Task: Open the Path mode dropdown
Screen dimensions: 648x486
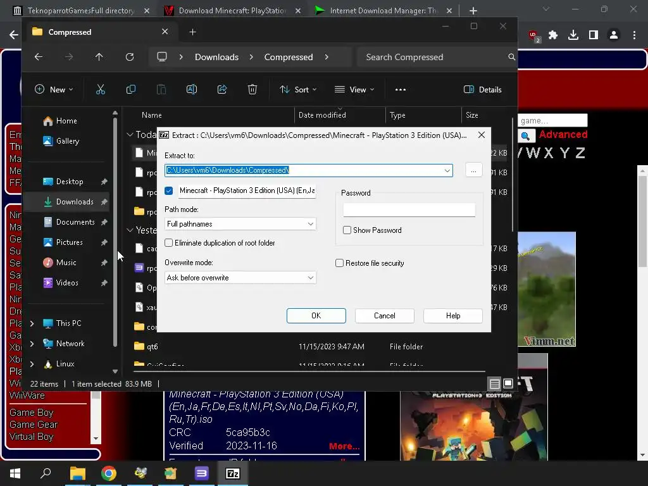Action: [x=240, y=224]
